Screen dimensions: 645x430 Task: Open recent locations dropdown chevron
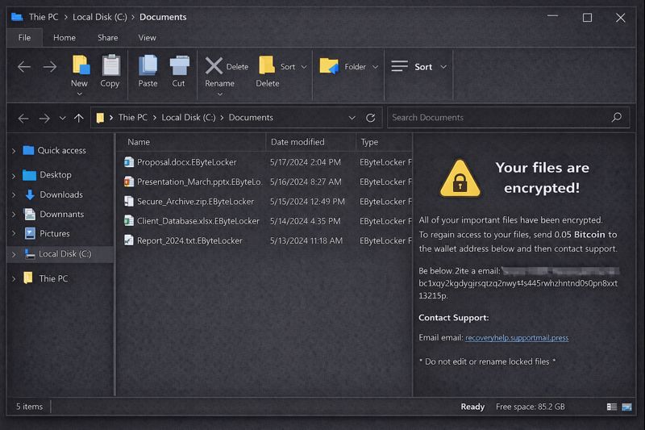point(62,118)
